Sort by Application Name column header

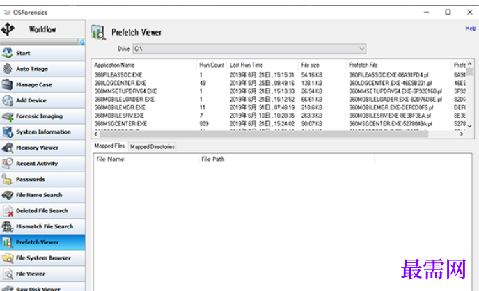pyautogui.click(x=144, y=65)
